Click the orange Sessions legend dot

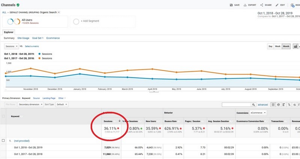point(39,58)
